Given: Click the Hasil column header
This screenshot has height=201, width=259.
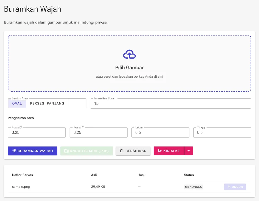Looking at the screenshot, I should click(141, 175).
